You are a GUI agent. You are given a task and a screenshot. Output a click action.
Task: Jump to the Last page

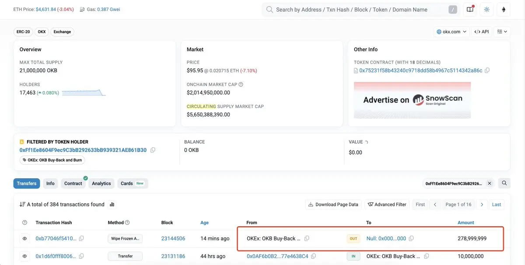point(497,205)
